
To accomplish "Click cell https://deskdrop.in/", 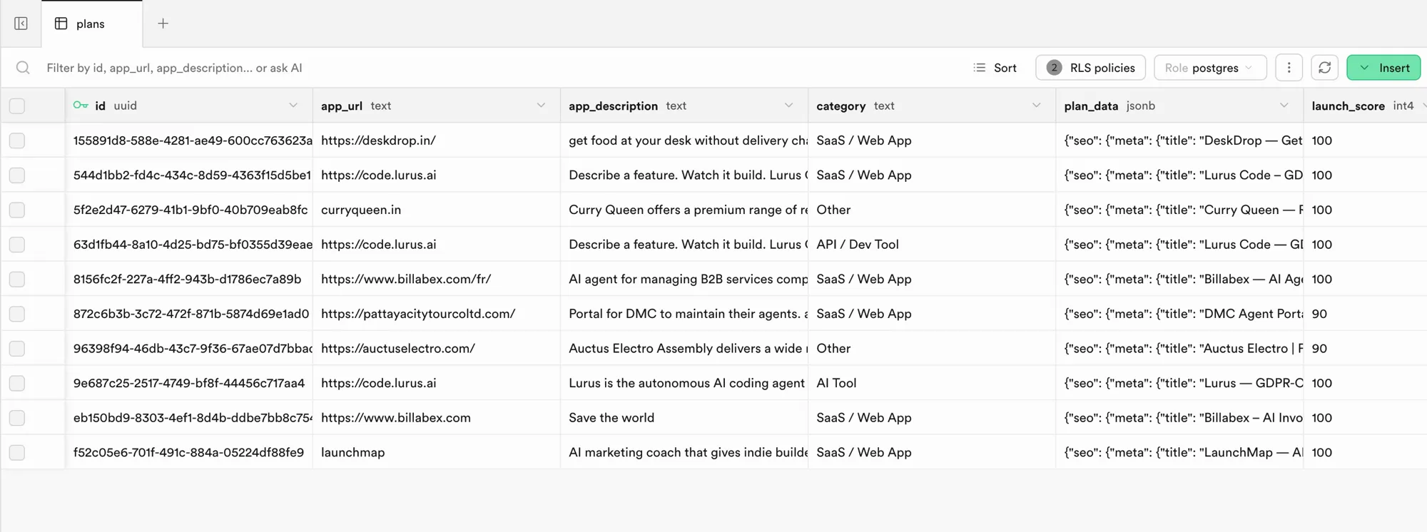I will (437, 140).
